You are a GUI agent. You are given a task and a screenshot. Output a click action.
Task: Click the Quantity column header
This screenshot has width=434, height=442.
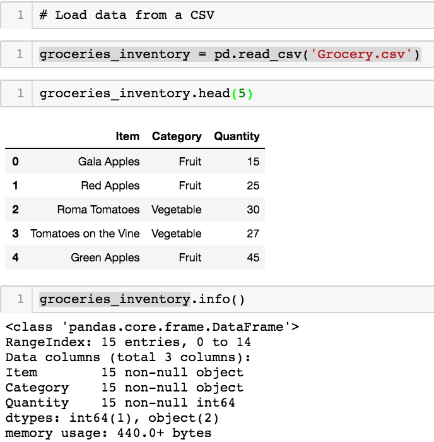237,136
